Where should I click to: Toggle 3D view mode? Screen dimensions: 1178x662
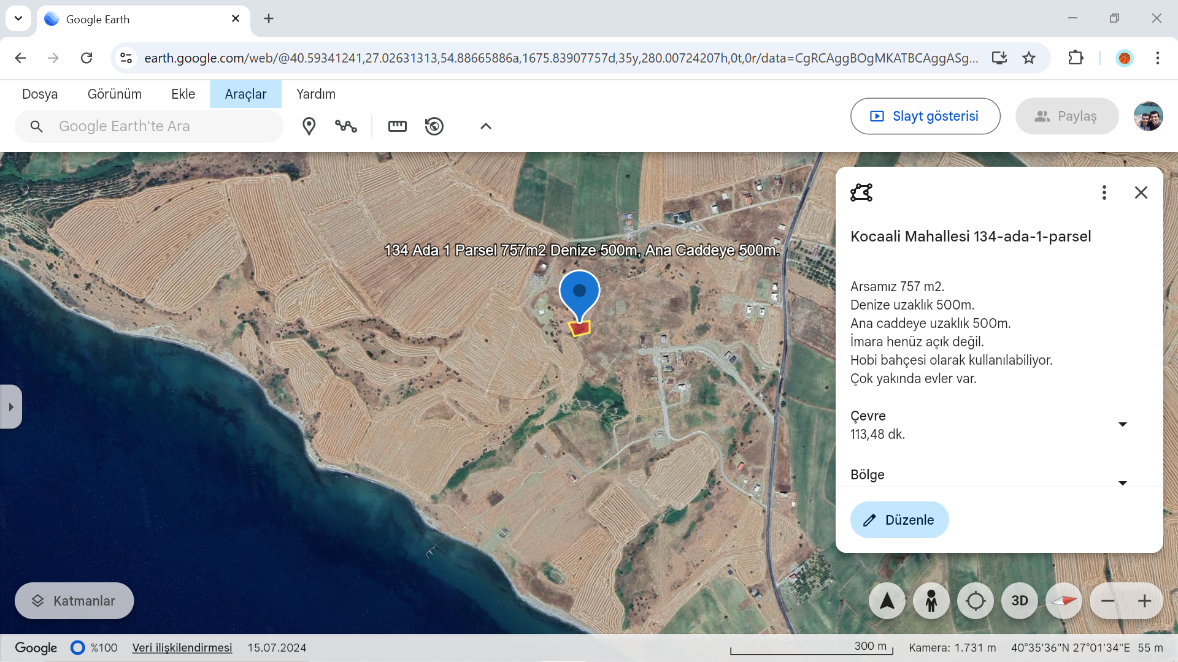tap(1020, 601)
